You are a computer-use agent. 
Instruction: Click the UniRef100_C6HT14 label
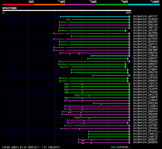coord(145,84)
